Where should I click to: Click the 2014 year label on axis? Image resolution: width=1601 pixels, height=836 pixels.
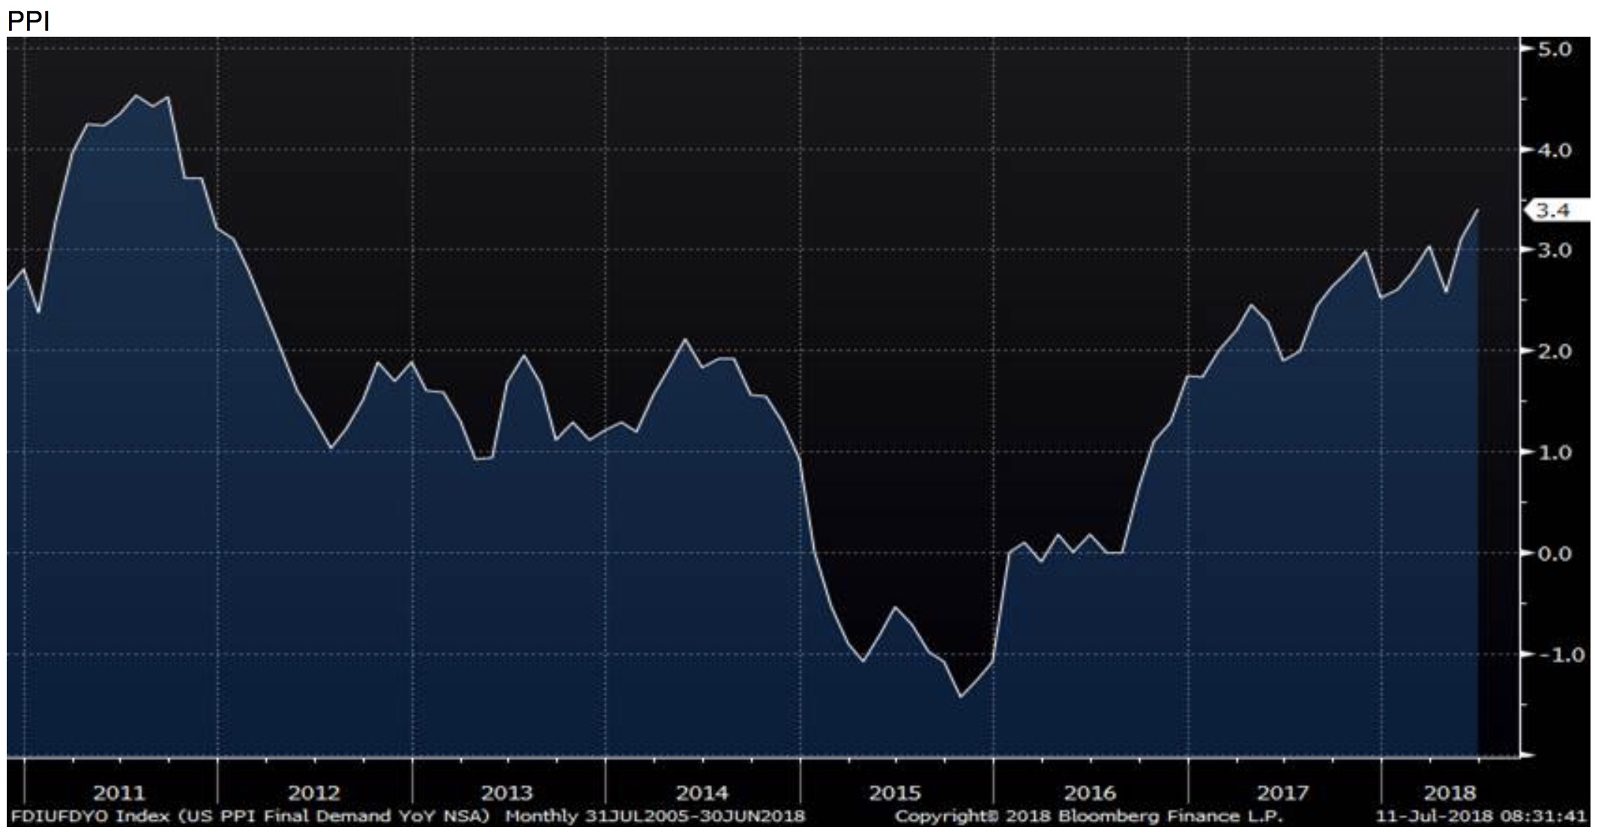click(702, 792)
